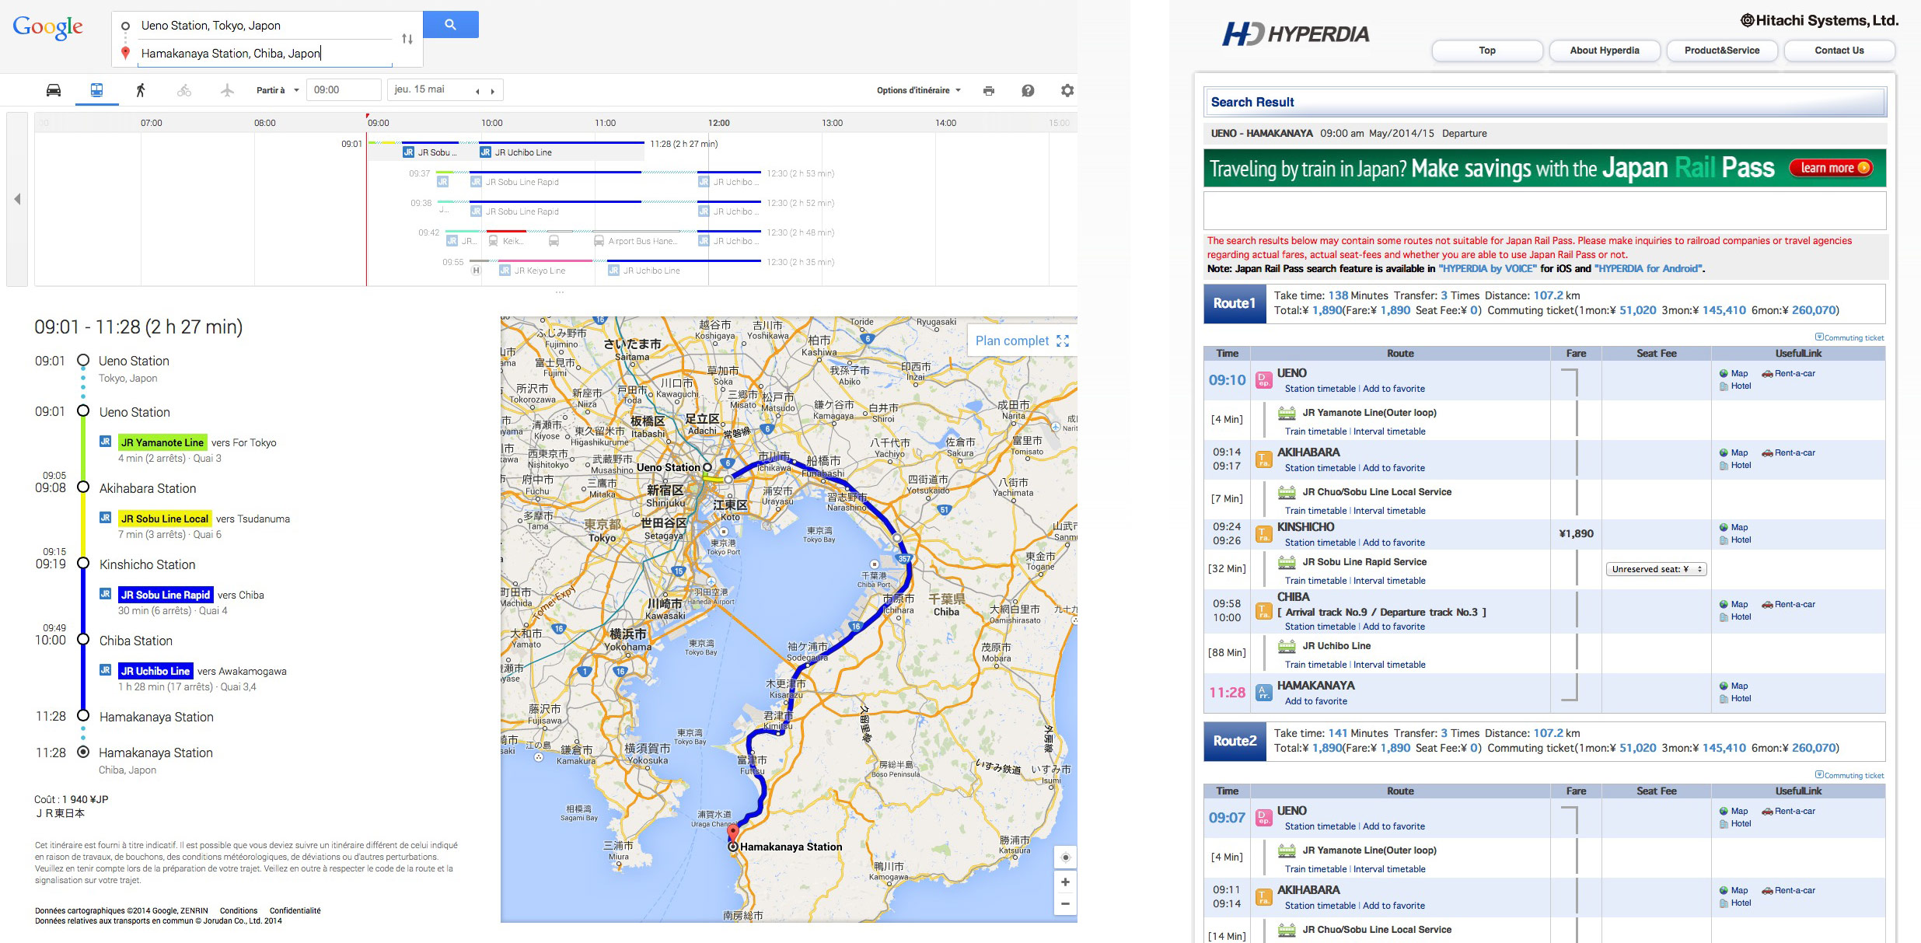
Task: Zoom in on the map
Action: (1065, 882)
